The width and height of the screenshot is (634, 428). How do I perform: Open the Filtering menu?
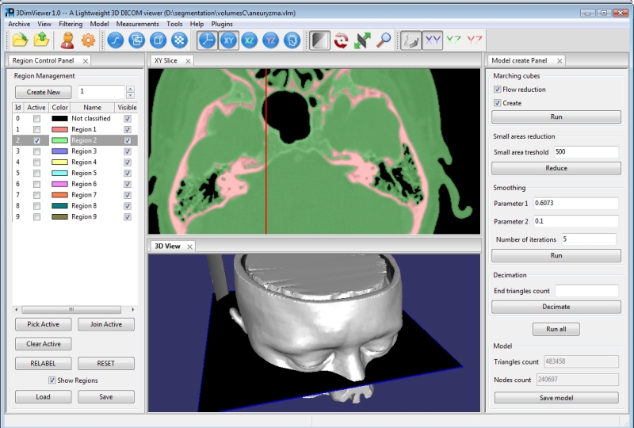pyautogui.click(x=71, y=24)
